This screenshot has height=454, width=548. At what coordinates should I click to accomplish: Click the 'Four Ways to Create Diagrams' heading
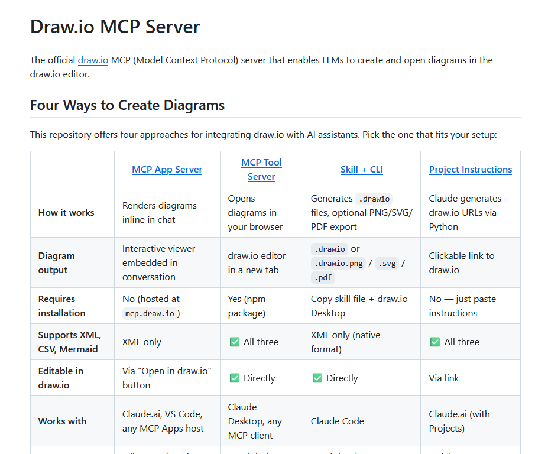(x=127, y=106)
